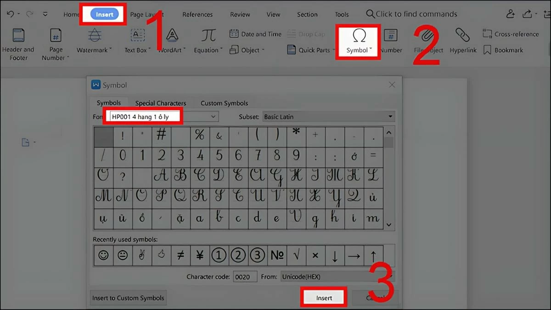Click the Number icon in ribbon
The height and width of the screenshot is (310, 551).
(x=391, y=35)
